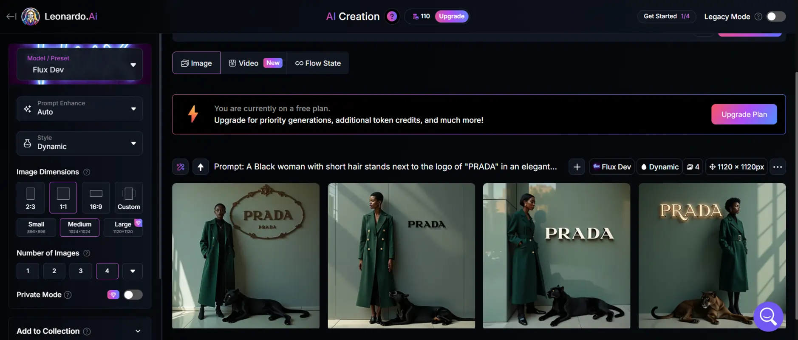
Task: Click the Private Mode premium gem badge
Action: pyautogui.click(x=113, y=295)
